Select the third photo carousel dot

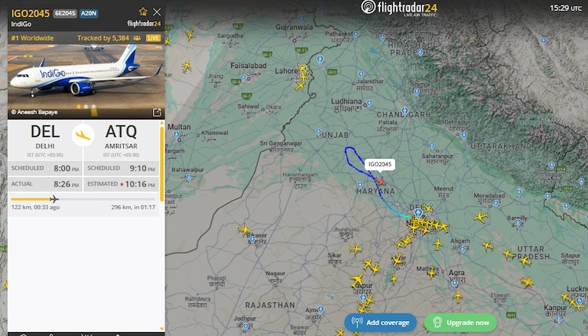click(x=93, y=107)
